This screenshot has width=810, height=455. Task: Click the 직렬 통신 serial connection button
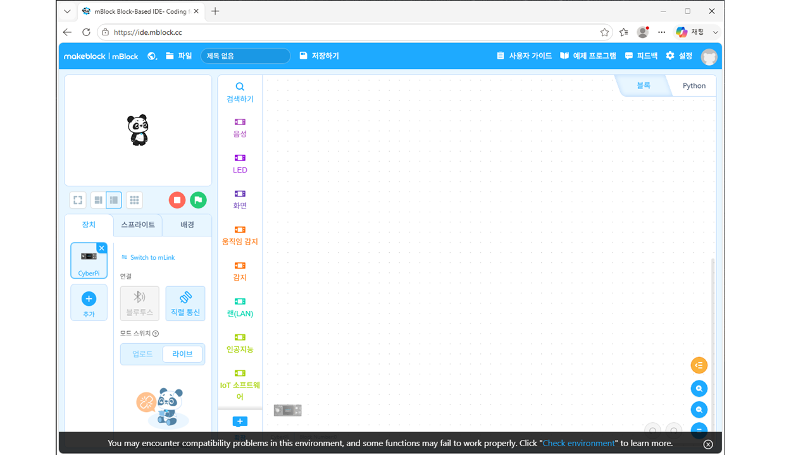tap(185, 303)
